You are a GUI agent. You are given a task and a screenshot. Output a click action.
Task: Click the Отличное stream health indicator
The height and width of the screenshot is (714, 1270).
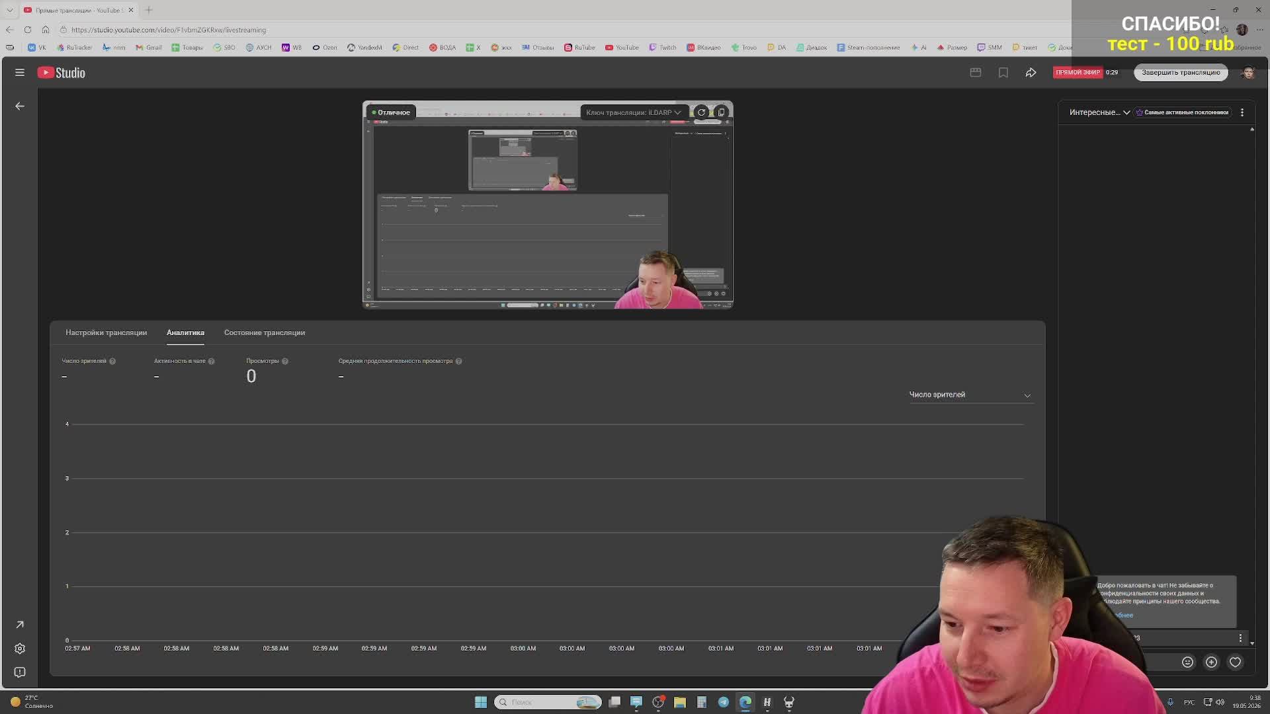pos(391,112)
